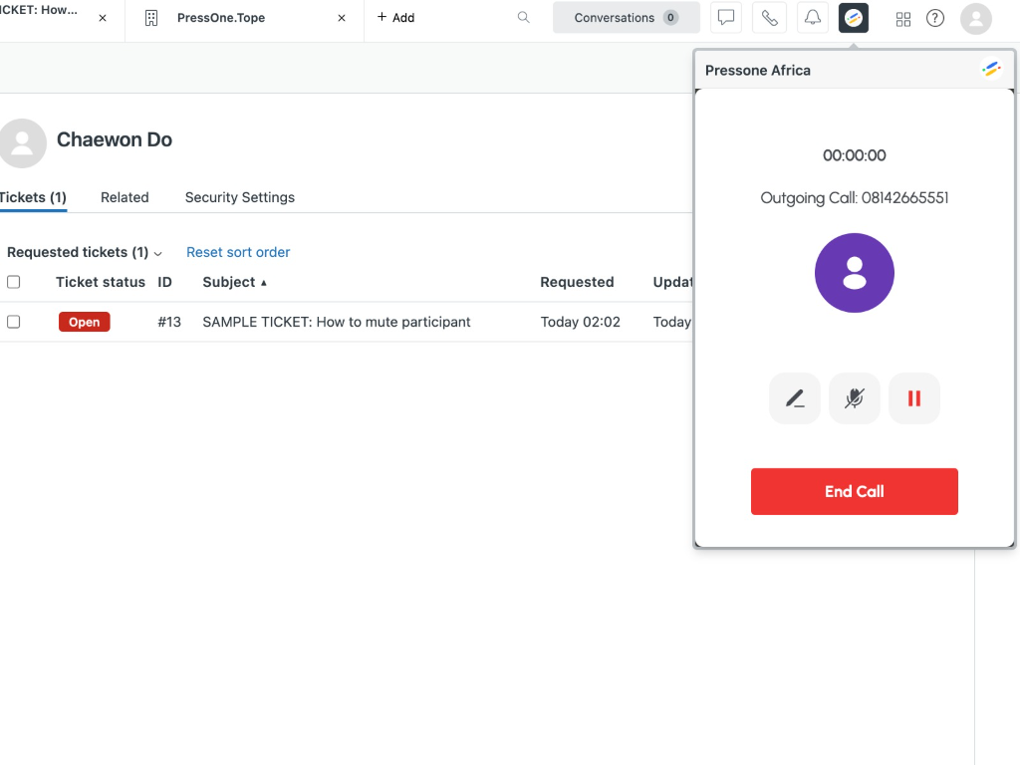
Task: Click the pencil note icon in call panel
Action: pos(794,399)
